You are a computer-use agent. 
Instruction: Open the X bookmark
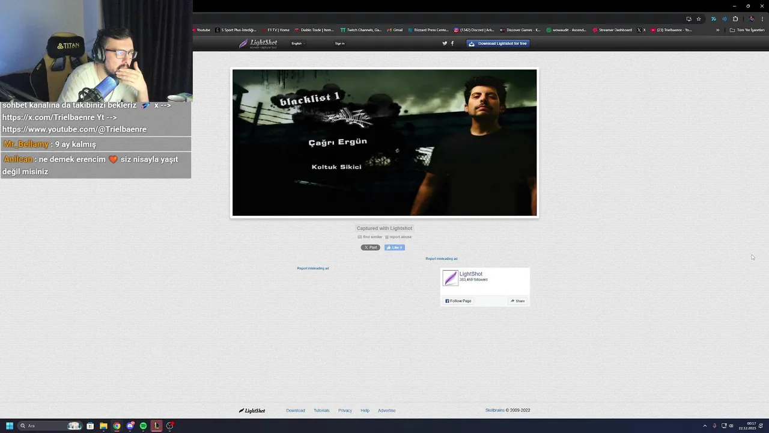(642, 30)
